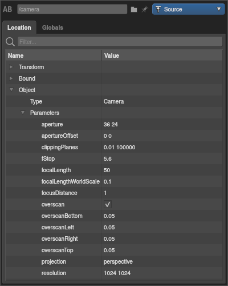Collapse the Parameters group
This screenshot has height=286, width=228.
point(23,113)
